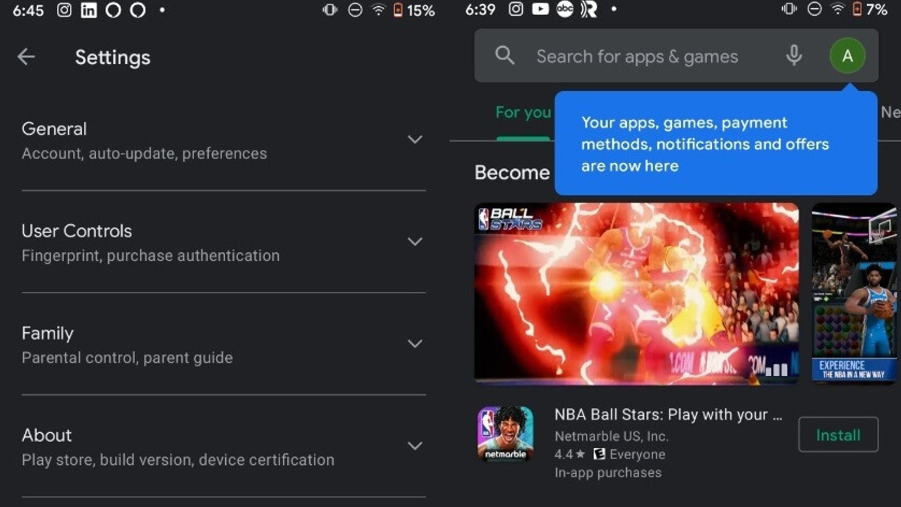Open the NBA Ball Stars title link

coord(668,415)
